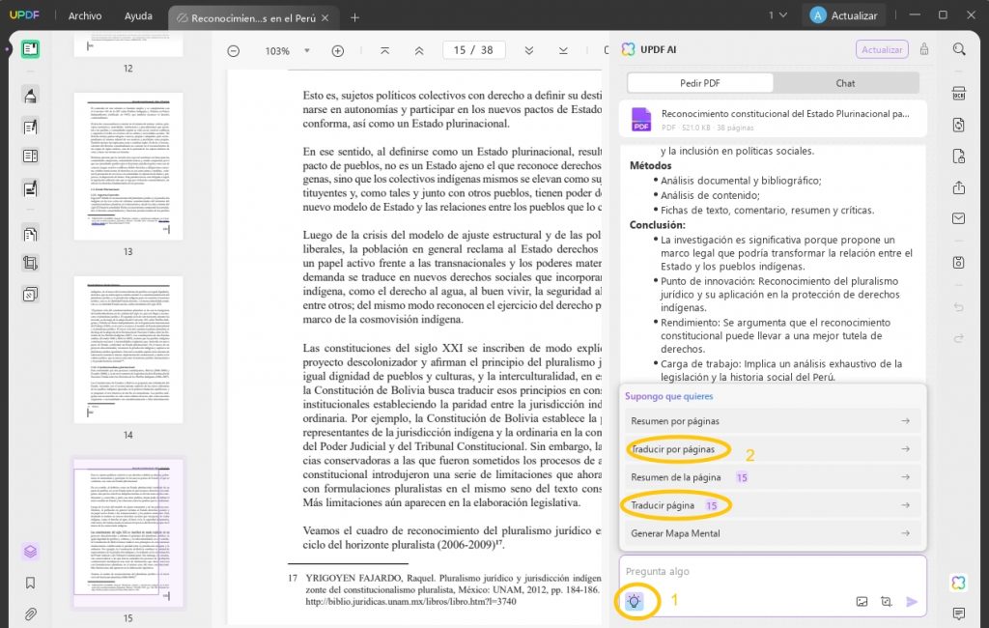Open the UPDF AI assistant icon
This screenshot has height=628, width=989.
click(958, 584)
